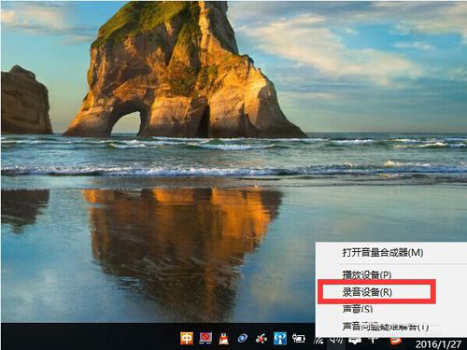Open the blue wireless hotspot tray icon
This screenshot has height=350, width=467.
[280, 338]
